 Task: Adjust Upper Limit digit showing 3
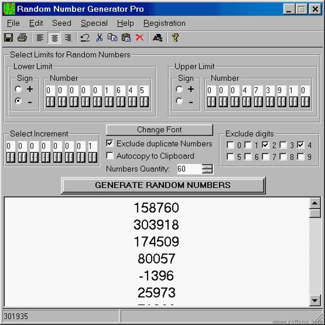[270, 102]
